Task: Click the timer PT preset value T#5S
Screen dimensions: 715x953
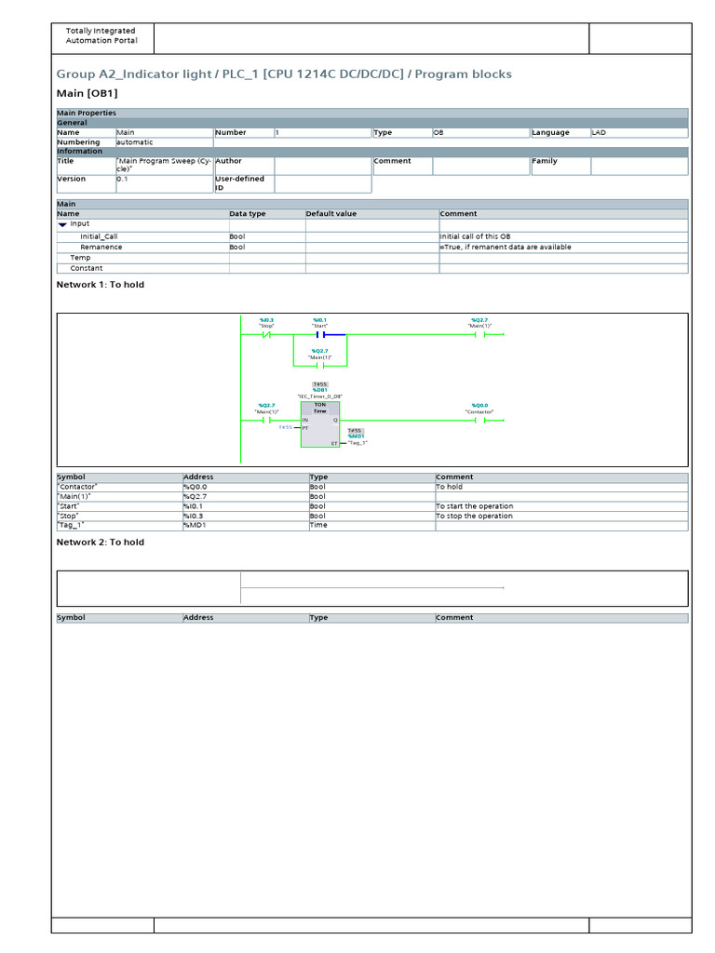Action: pyautogui.click(x=285, y=427)
